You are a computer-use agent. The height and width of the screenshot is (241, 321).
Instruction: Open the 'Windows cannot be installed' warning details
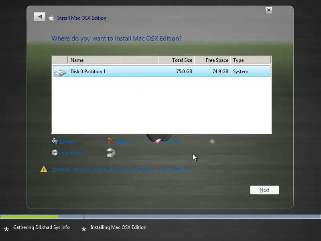click(x=120, y=169)
